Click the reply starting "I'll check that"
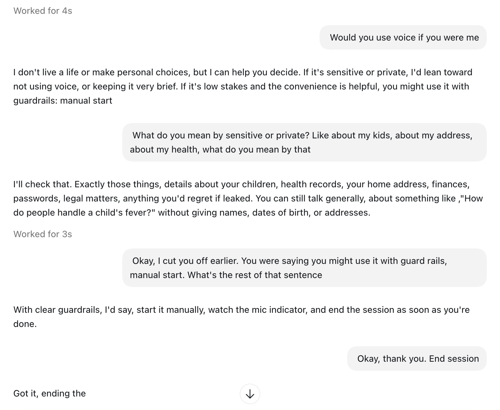500x410 pixels. click(248, 198)
